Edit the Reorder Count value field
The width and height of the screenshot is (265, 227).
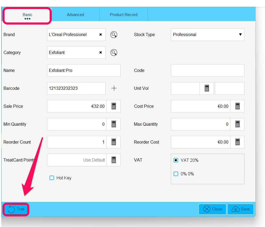pos(77,142)
